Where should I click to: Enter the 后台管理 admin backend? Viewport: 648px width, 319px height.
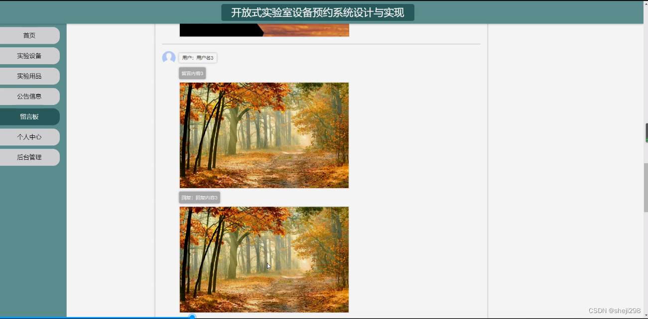point(30,157)
